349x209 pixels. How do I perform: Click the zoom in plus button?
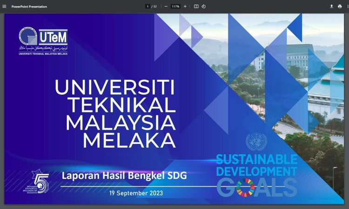coord(185,7)
